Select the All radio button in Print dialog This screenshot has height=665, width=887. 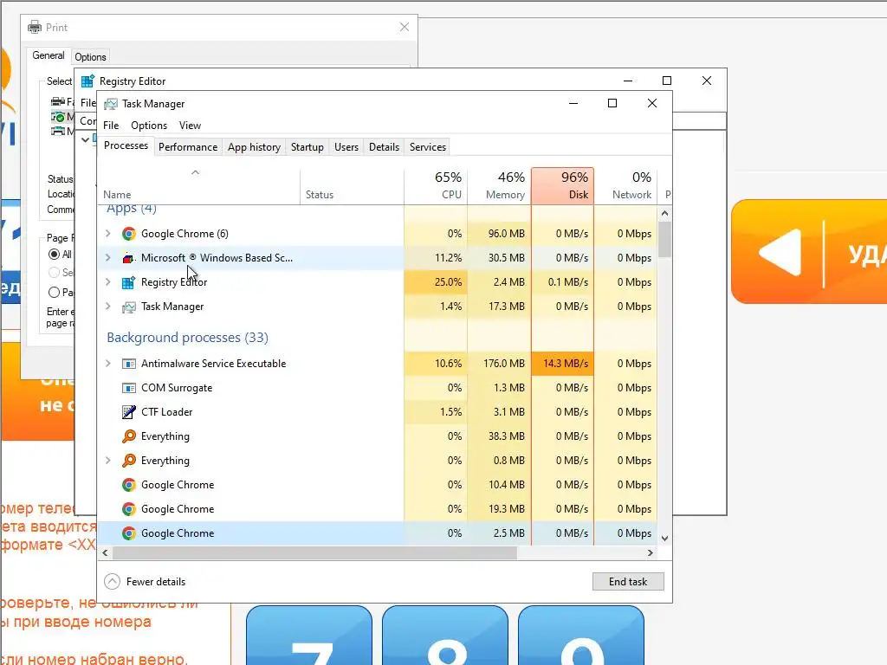point(54,255)
